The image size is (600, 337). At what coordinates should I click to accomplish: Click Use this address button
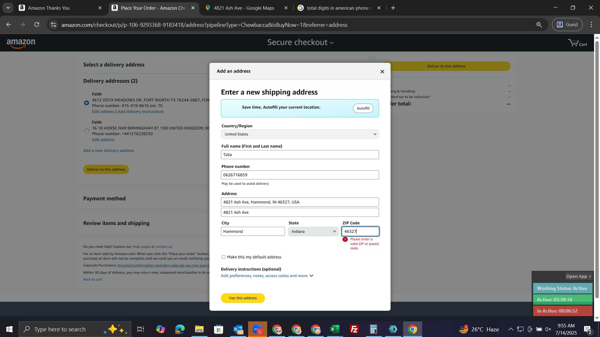click(x=243, y=298)
